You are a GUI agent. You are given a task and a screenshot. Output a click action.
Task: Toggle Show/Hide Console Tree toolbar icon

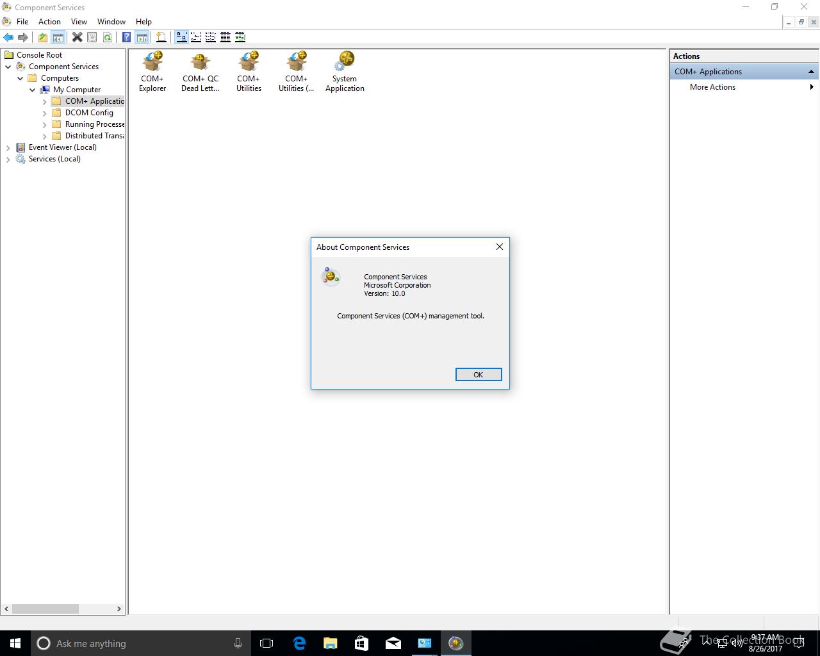pyautogui.click(x=58, y=37)
